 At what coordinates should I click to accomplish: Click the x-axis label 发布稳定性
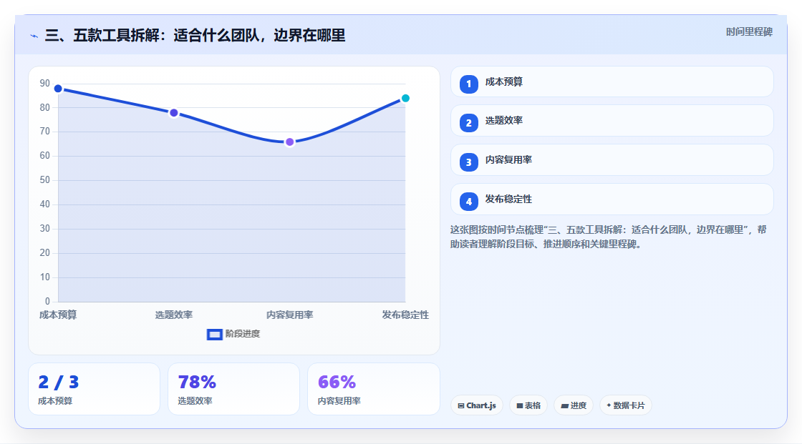[405, 315]
